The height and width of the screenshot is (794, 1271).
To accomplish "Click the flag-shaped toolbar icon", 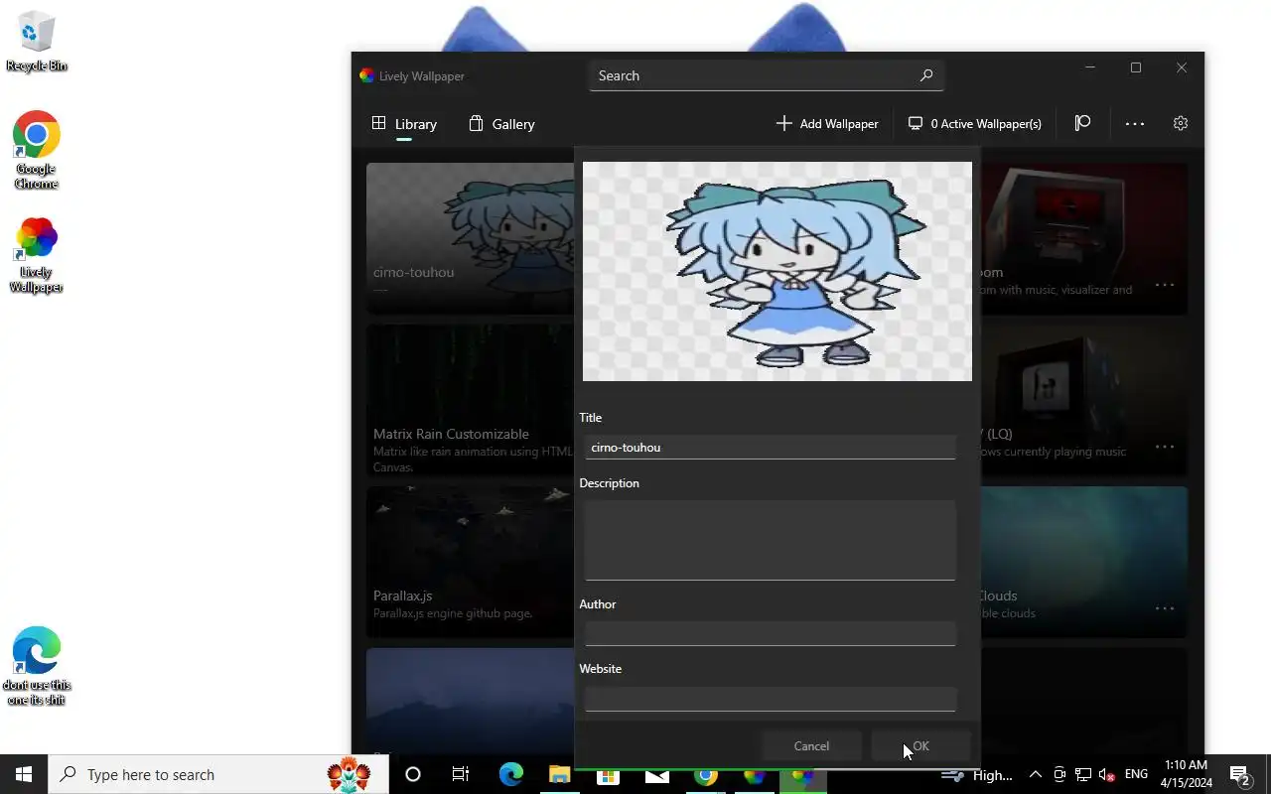I will pyautogui.click(x=1082, y=123).
